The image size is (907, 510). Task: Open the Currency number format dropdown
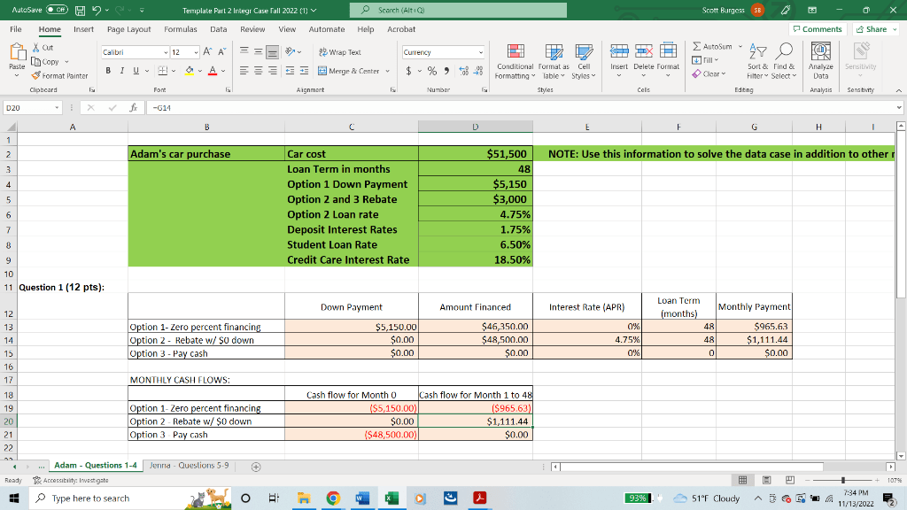480,52
